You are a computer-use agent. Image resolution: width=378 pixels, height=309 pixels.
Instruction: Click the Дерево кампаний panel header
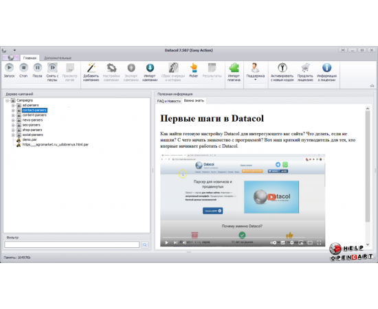click(x=19, y=94)
